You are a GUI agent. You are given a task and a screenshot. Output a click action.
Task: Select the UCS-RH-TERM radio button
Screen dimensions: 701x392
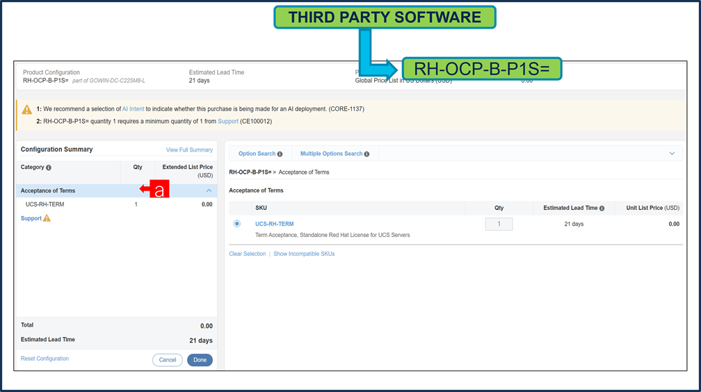[x=237, y=224]
